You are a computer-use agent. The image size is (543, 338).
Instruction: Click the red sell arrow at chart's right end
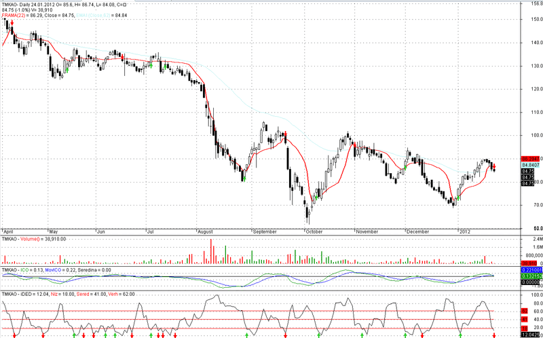tap(494, 167)
